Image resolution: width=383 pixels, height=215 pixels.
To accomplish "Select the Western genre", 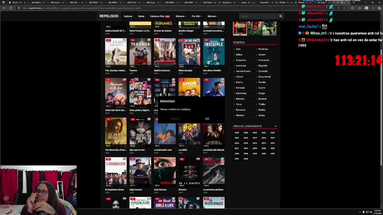I will 240,115.
